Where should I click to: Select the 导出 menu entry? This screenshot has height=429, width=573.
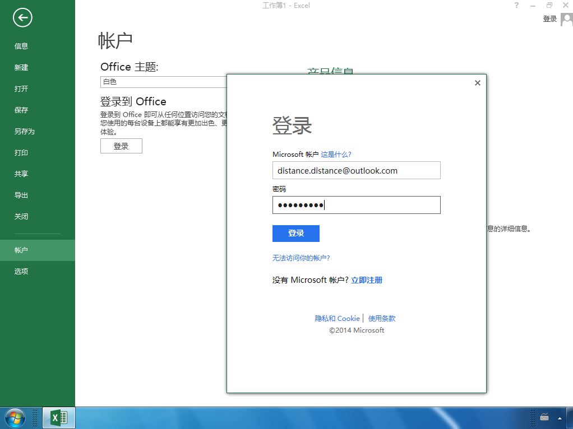[x=21, y=195]
